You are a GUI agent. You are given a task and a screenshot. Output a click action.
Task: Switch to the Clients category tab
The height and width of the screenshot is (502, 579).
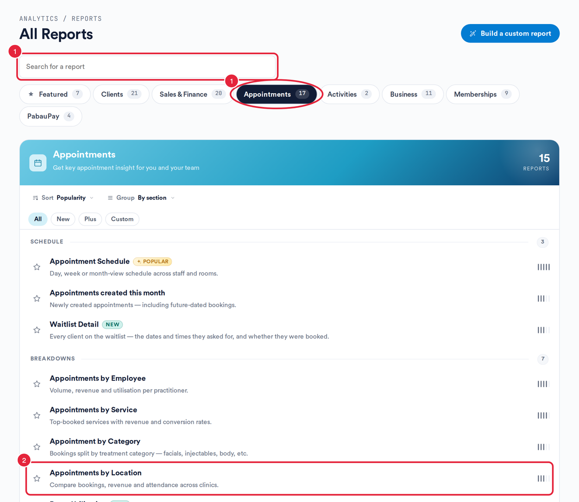pos(121,94)
